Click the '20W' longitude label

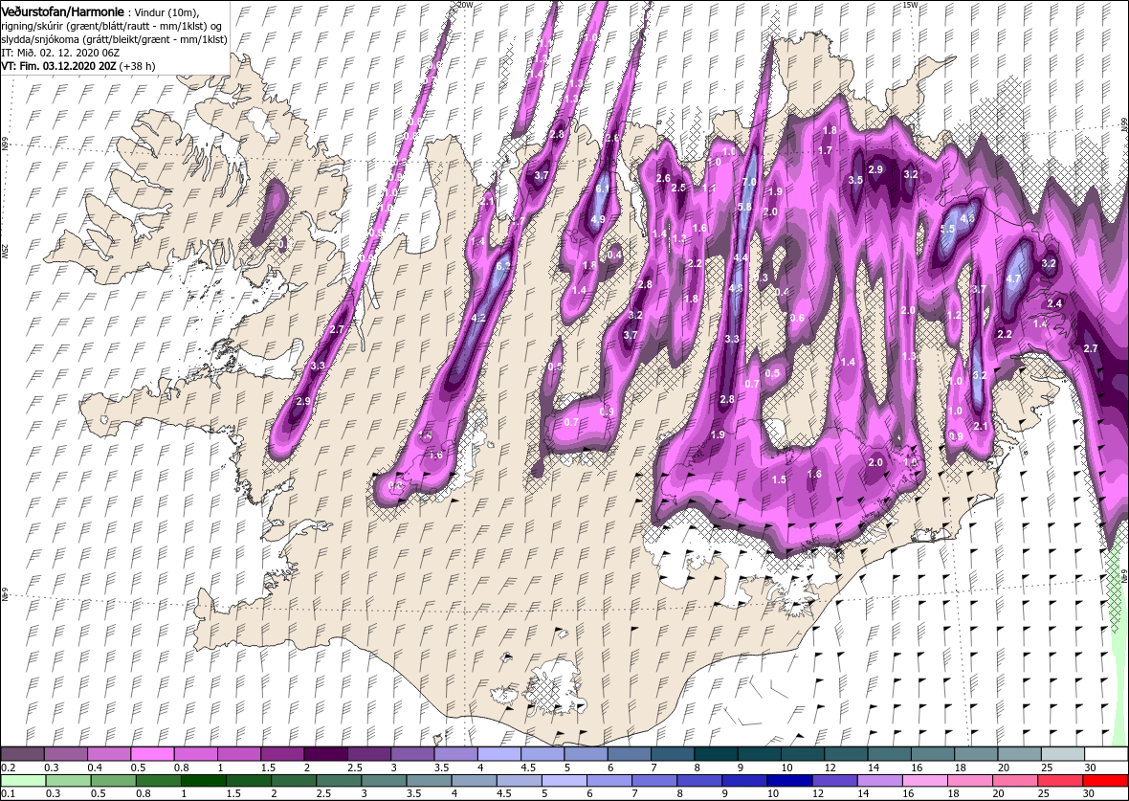(465, 5)
